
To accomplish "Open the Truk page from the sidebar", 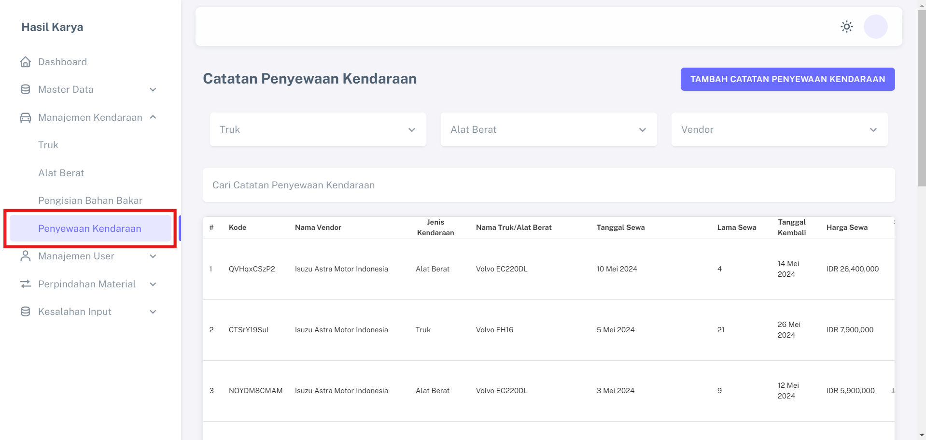I will click(x=48, y=145).
